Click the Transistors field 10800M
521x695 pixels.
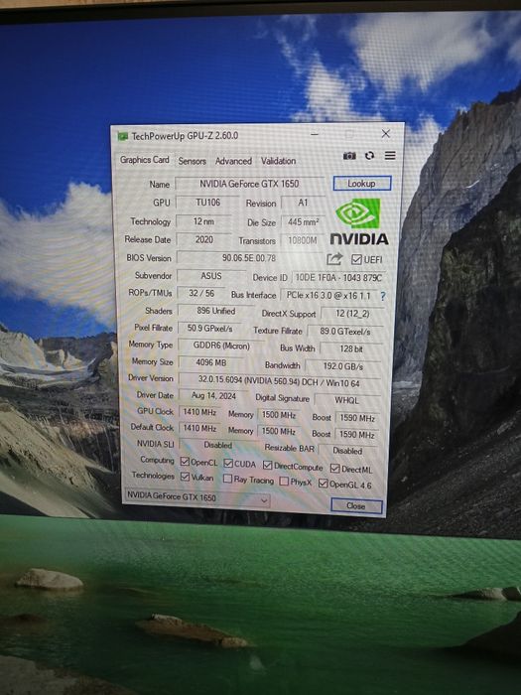point(303,240)
